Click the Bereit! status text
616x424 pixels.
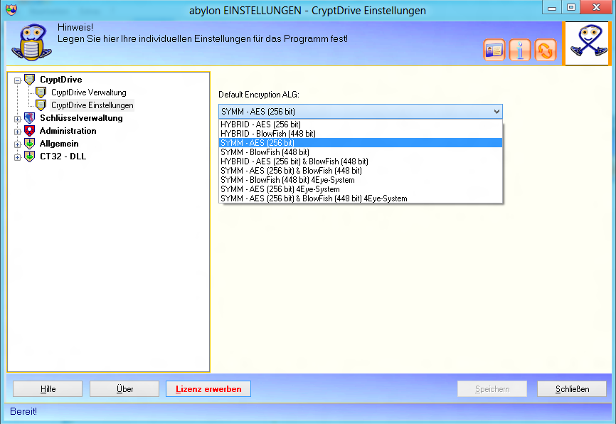(23, 411)
